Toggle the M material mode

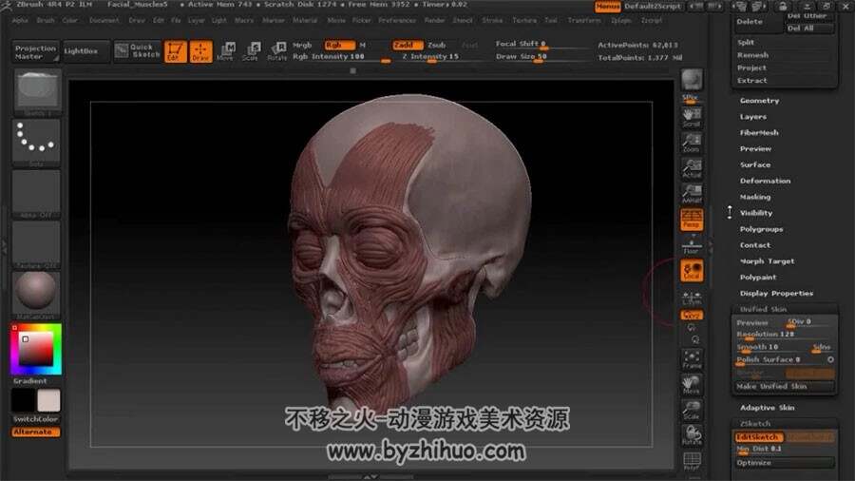coord(363,45)
